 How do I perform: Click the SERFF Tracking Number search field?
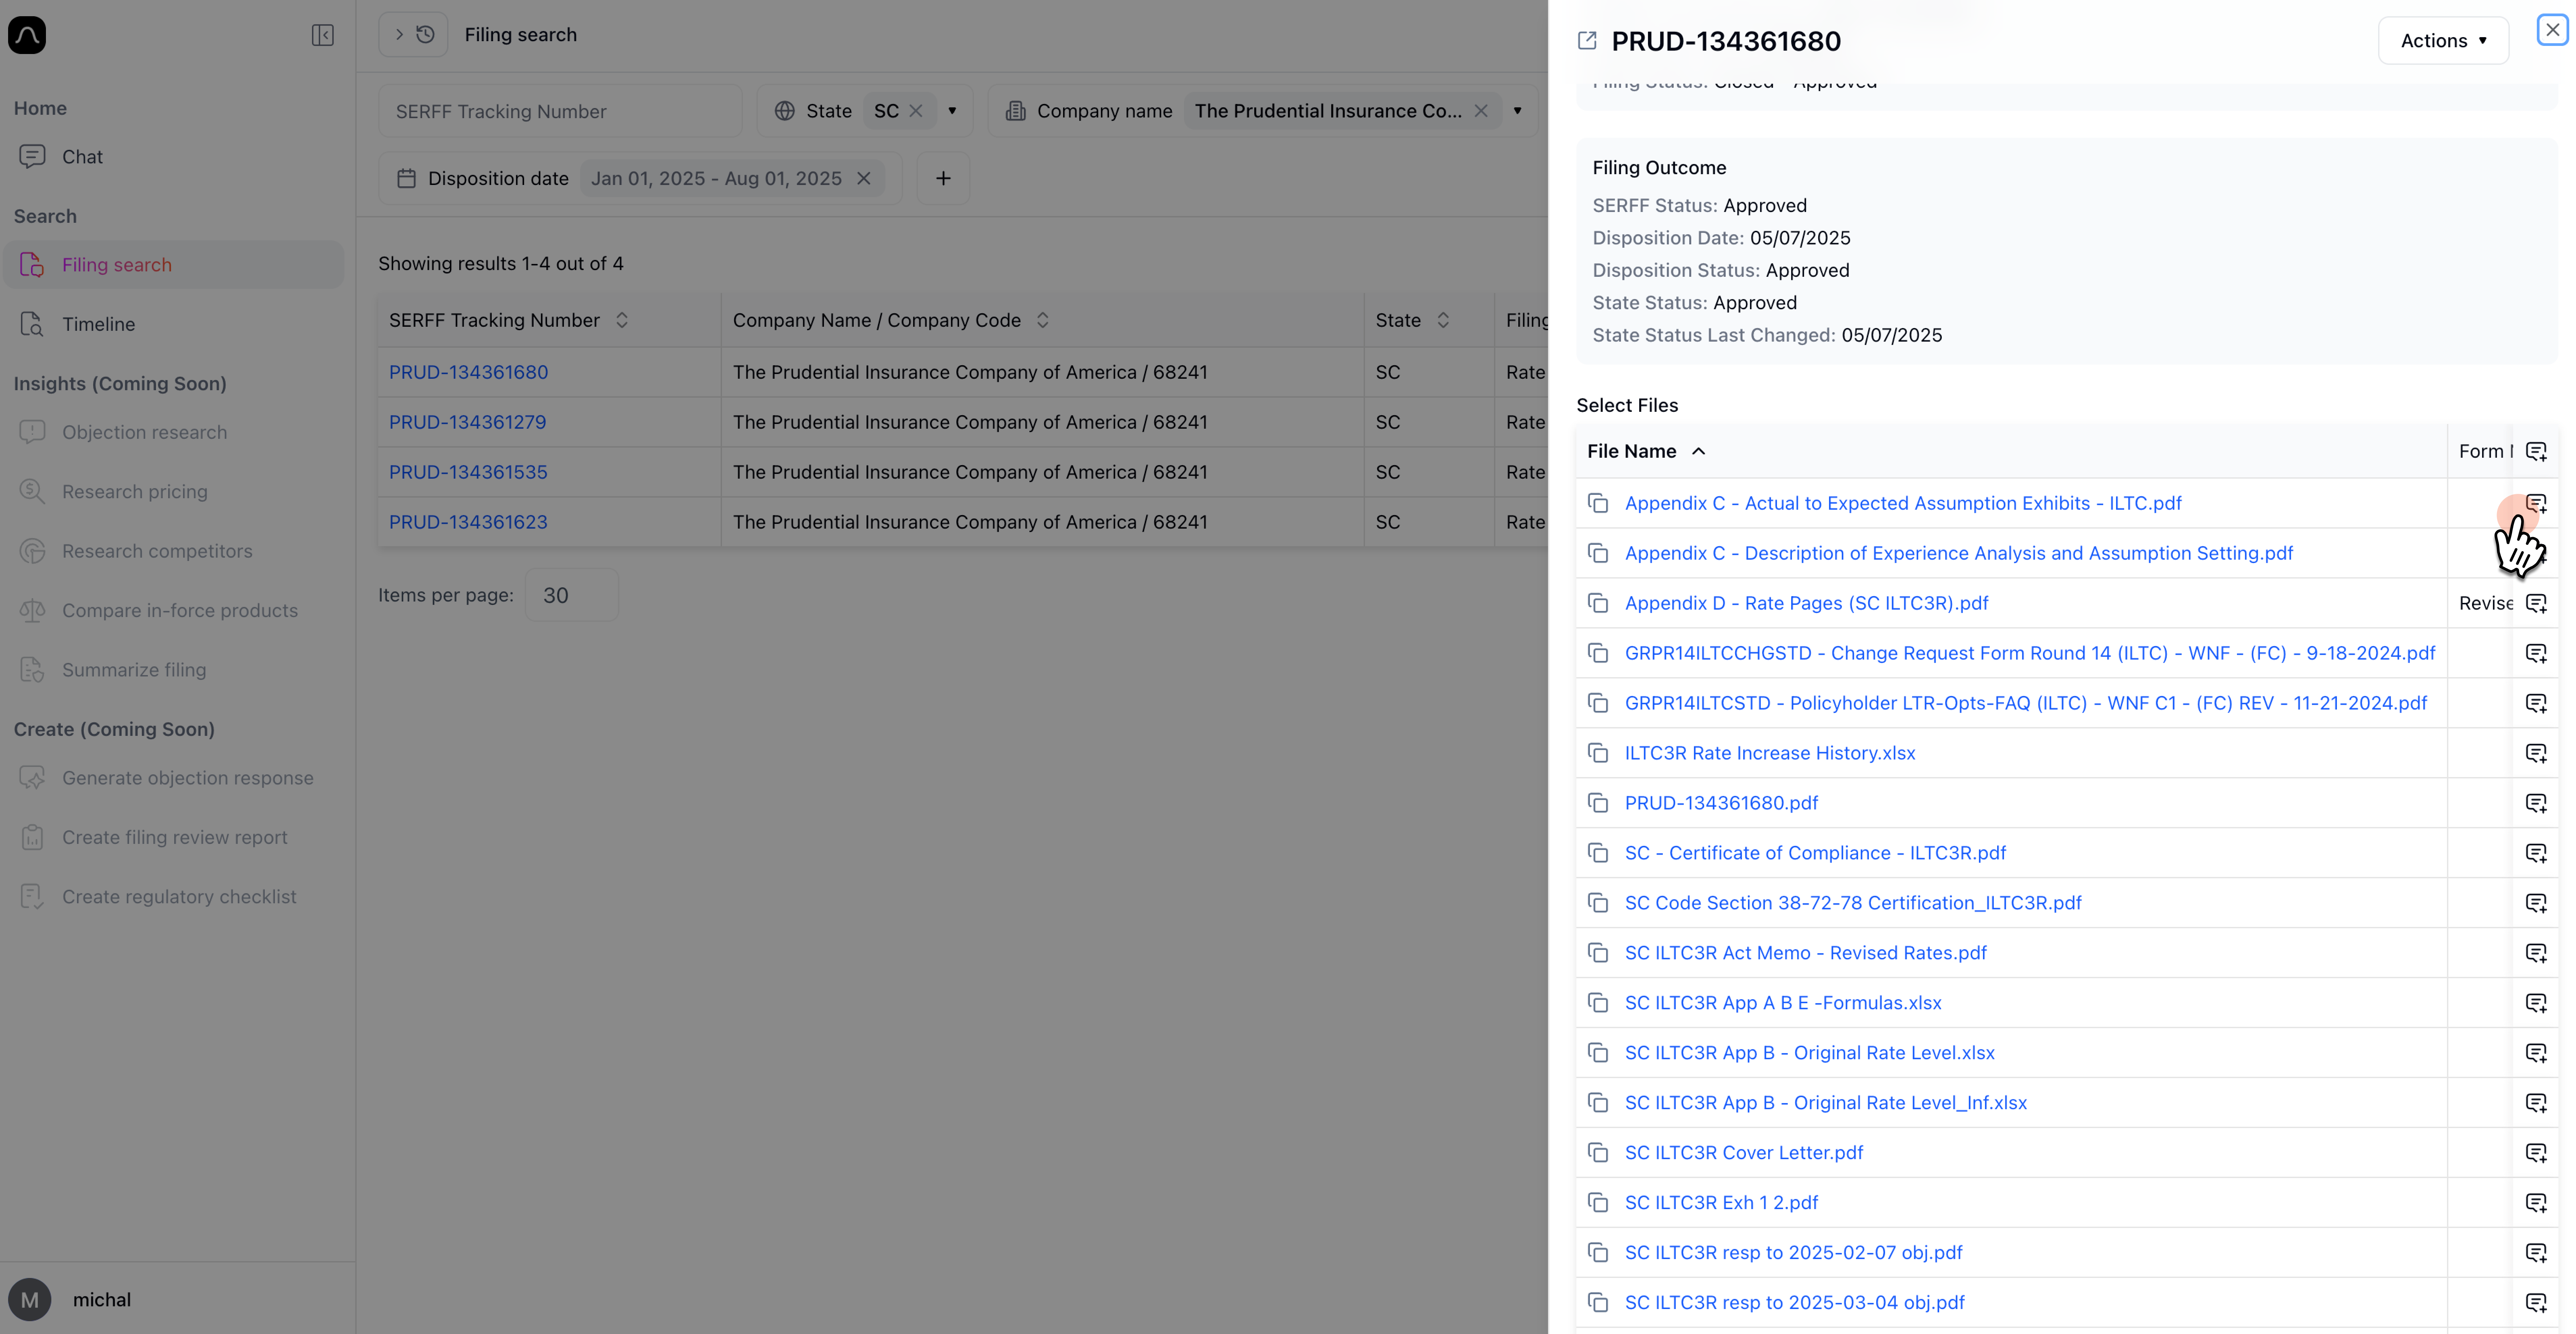click(x=560, y=111)
